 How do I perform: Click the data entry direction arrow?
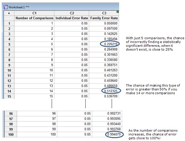[x=8, y=13]
